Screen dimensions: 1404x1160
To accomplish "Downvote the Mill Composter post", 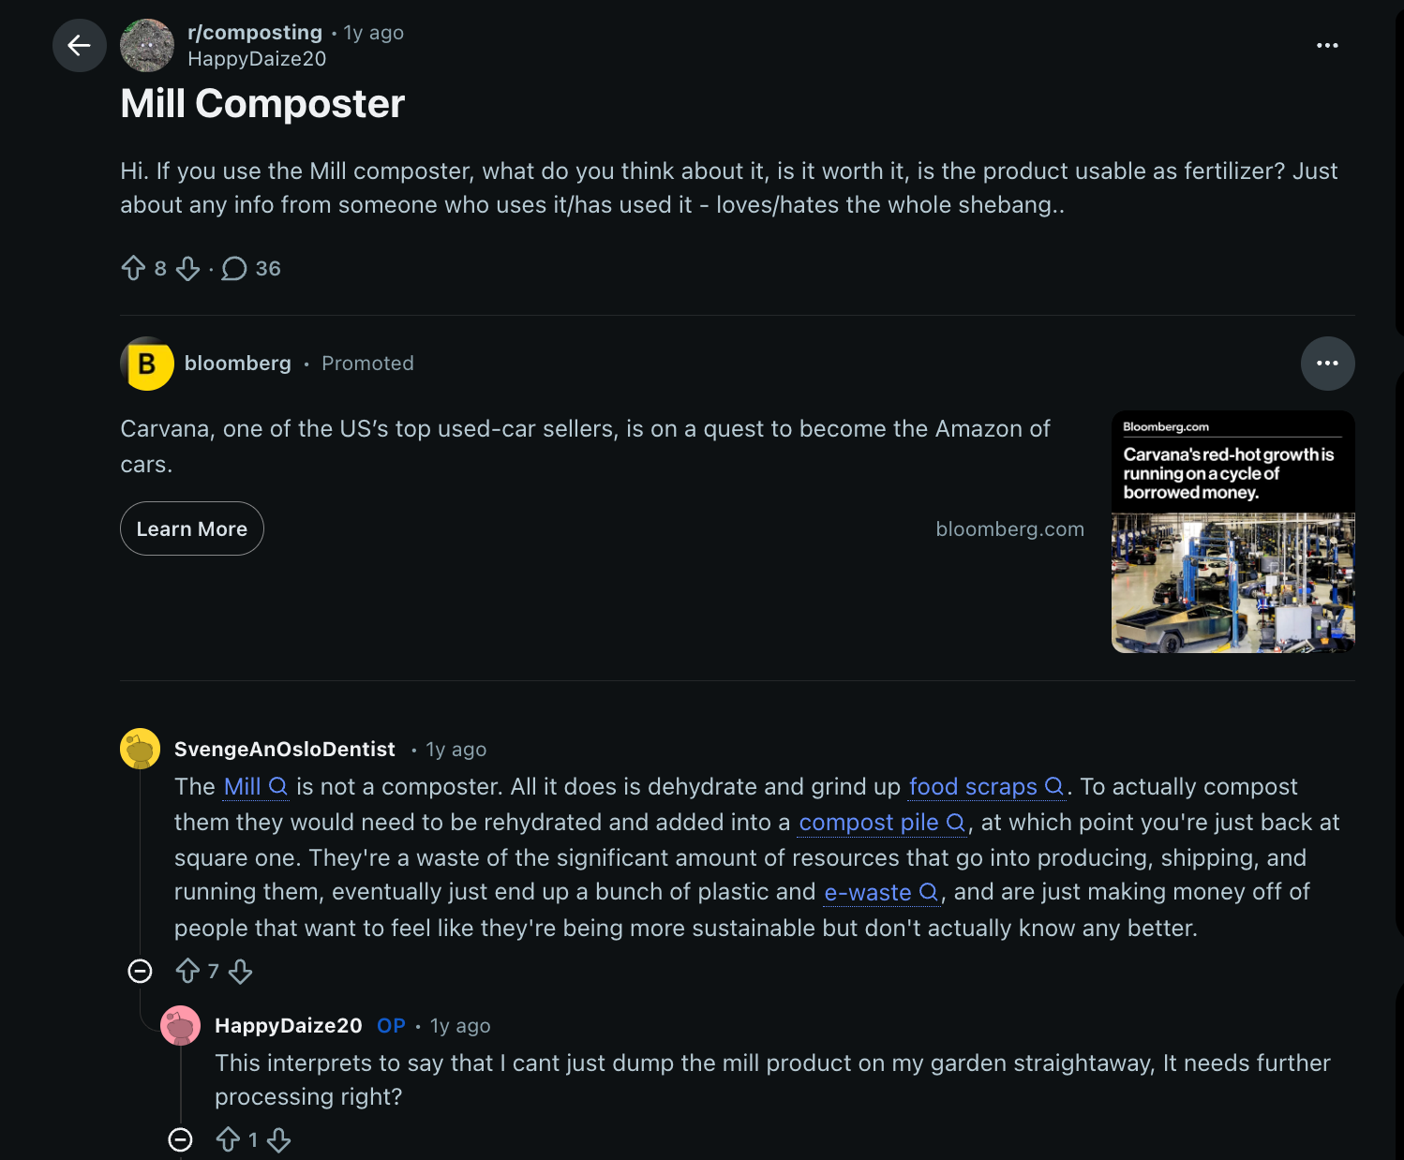I will pyautogui.click(x=188, y=269).
